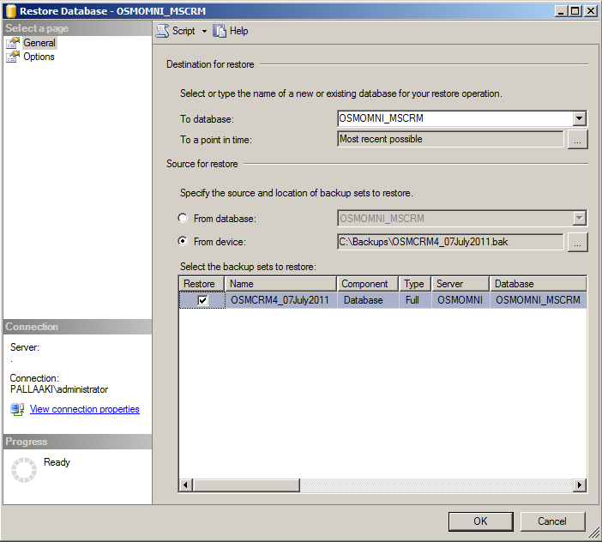Select the From device radio button

point(183,242)
